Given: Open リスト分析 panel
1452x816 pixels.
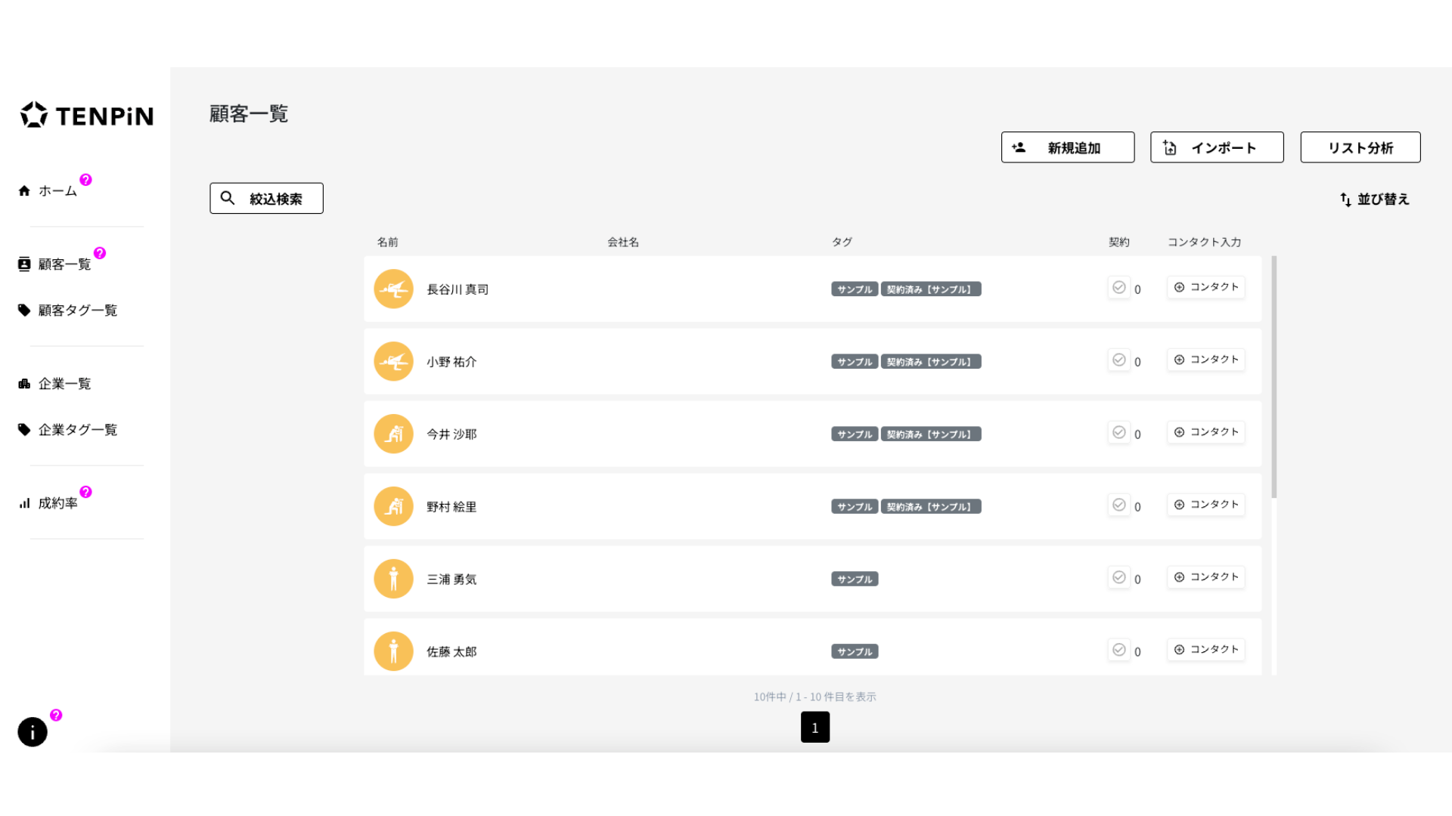Looking at the screenshot, I should 1360,147.
